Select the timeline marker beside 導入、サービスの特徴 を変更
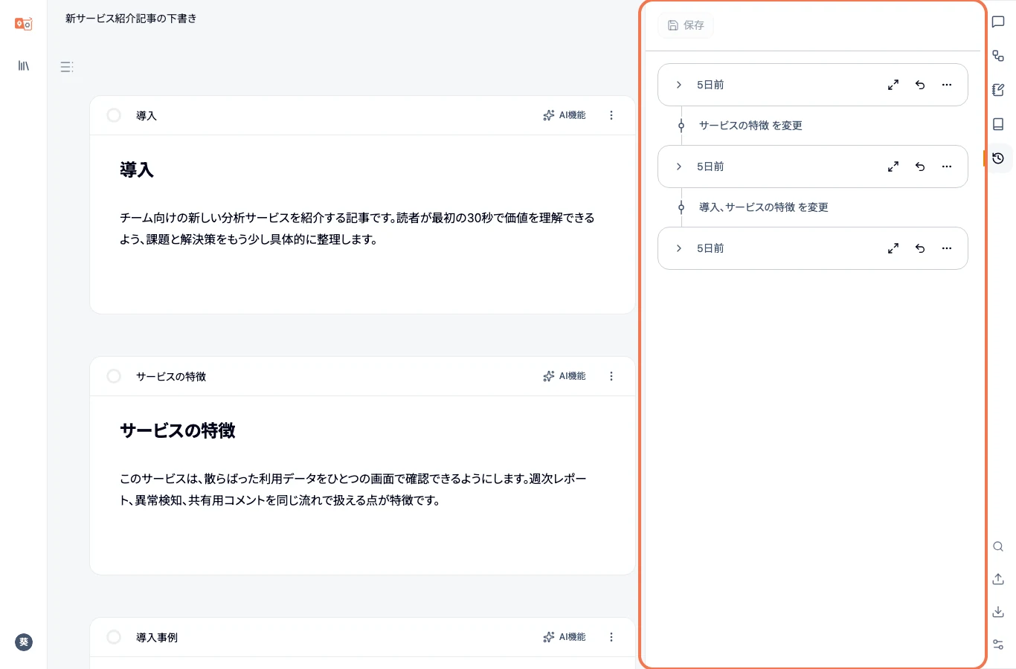Screen dimensions: 1016x669 (x=681, y=207)
